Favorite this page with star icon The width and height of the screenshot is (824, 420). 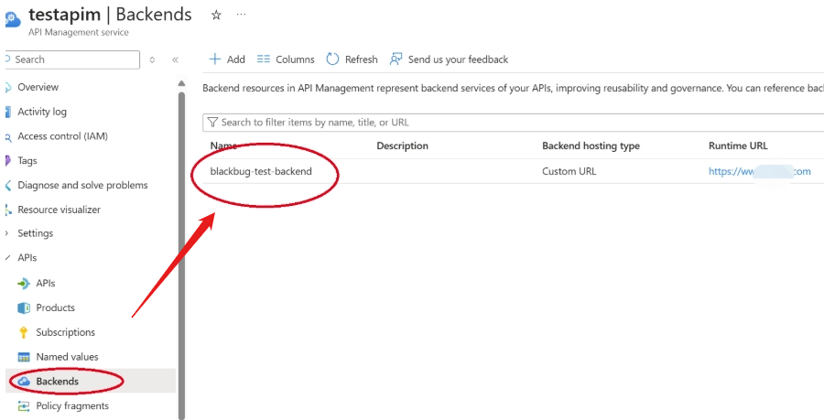point(216,15)
